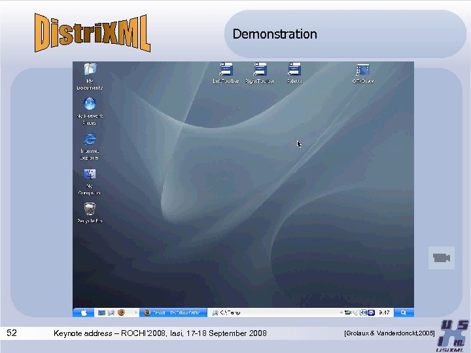Click the show desktop quick launch icon
Screen dimensions: 471x353
coord(101,312)
